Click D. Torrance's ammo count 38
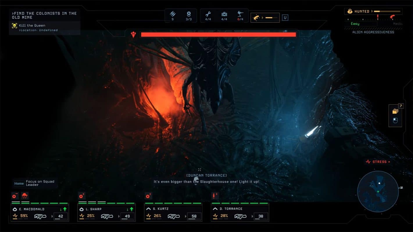Image resolution: width=413 pixels, height=232 pixels. 261,216
